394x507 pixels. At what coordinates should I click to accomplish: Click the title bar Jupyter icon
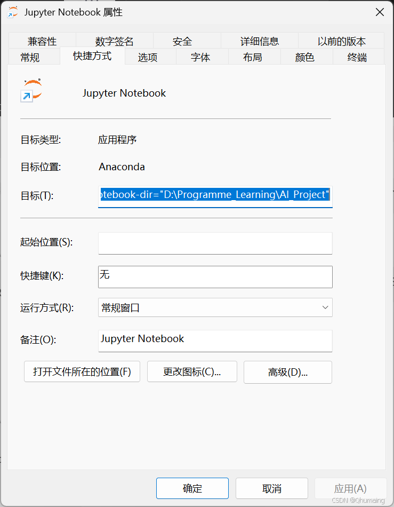pos(13,12)
